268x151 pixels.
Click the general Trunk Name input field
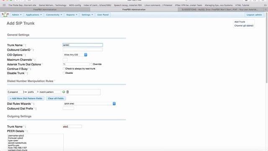(x=82, y=45)
